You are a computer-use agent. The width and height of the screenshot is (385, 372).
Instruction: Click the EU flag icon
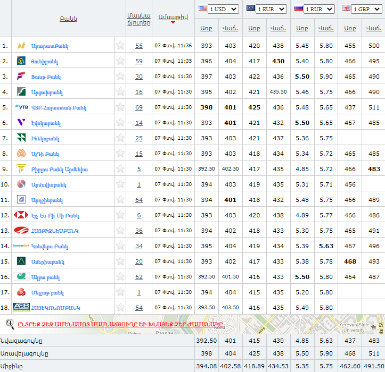click(250, 8)
